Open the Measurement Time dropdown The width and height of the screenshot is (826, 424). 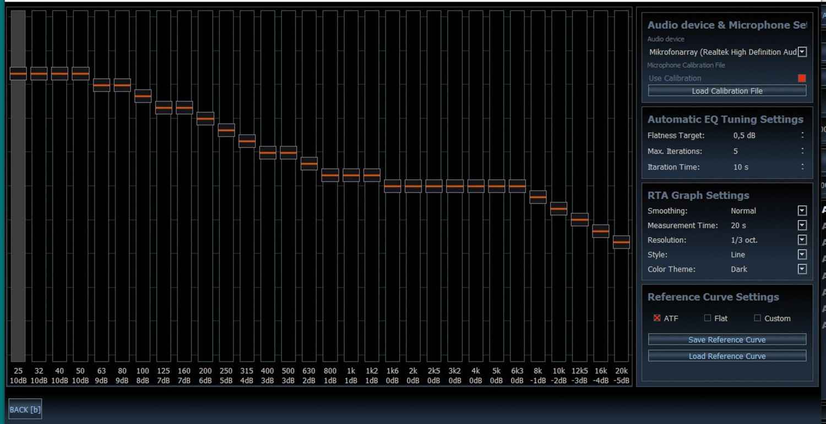point(802,225)
